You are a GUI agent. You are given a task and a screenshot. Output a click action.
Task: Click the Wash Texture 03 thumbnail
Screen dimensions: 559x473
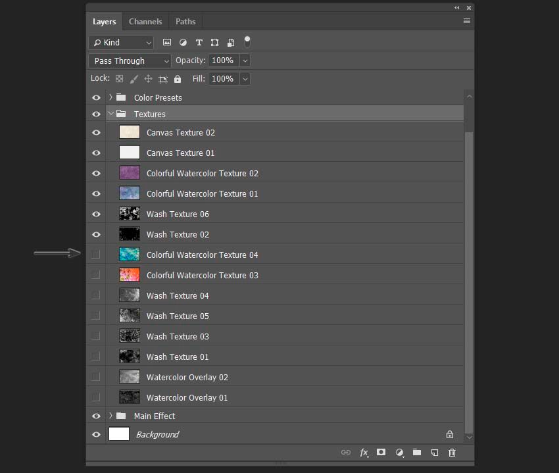pyautogui.click(x=130, y=336)
